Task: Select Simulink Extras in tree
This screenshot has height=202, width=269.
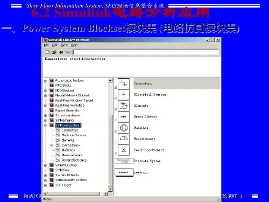Action: pyautogui.click(x=66, y=165)
